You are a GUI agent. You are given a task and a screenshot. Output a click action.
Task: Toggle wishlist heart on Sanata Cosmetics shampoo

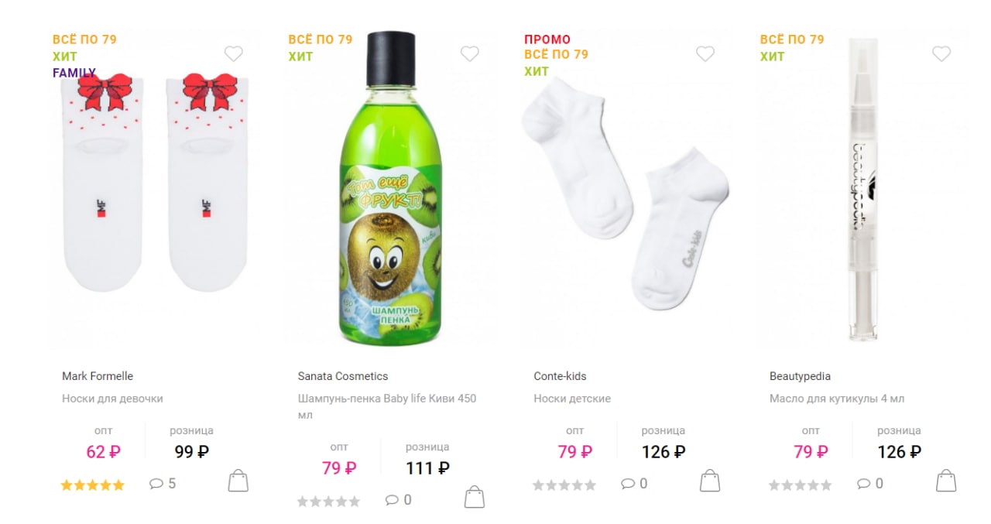pos(469,53)
